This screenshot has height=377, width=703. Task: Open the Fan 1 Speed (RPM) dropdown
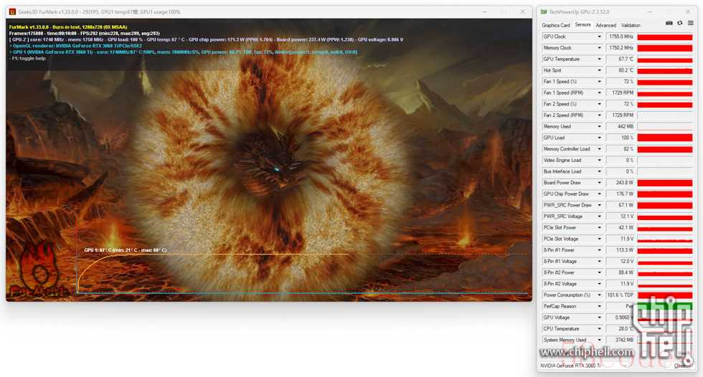tap(599, 92)
